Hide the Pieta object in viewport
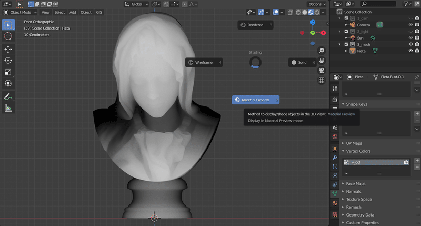The image size is (421, 226). click(x=410, y=51)
